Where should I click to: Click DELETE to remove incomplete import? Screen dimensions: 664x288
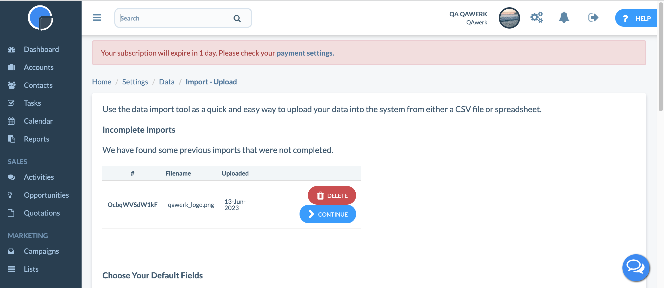(x=332, y=195)
